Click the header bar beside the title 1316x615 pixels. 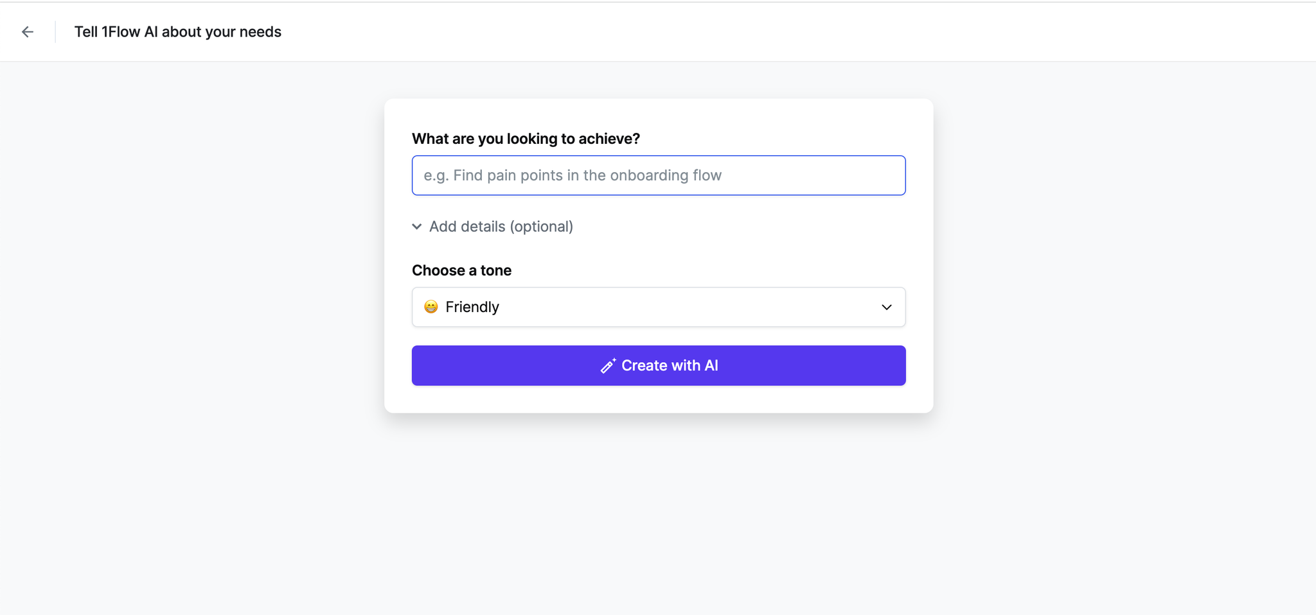pyautogui.click(x=771, y=31)
